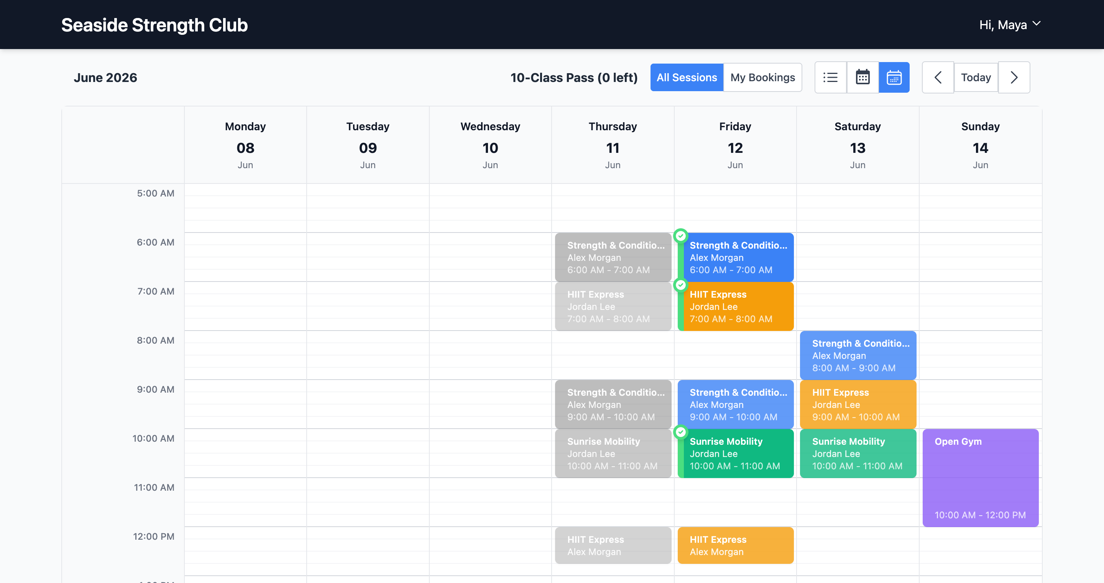The width and height of the screenshot is (1104, 583).
Task: Select Sunday 14 Jun column header
Action: pos(981,145)
